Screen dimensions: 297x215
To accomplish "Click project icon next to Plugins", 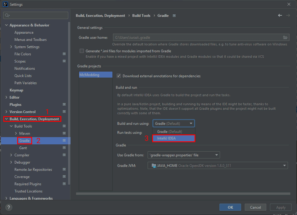I will 64,105.
